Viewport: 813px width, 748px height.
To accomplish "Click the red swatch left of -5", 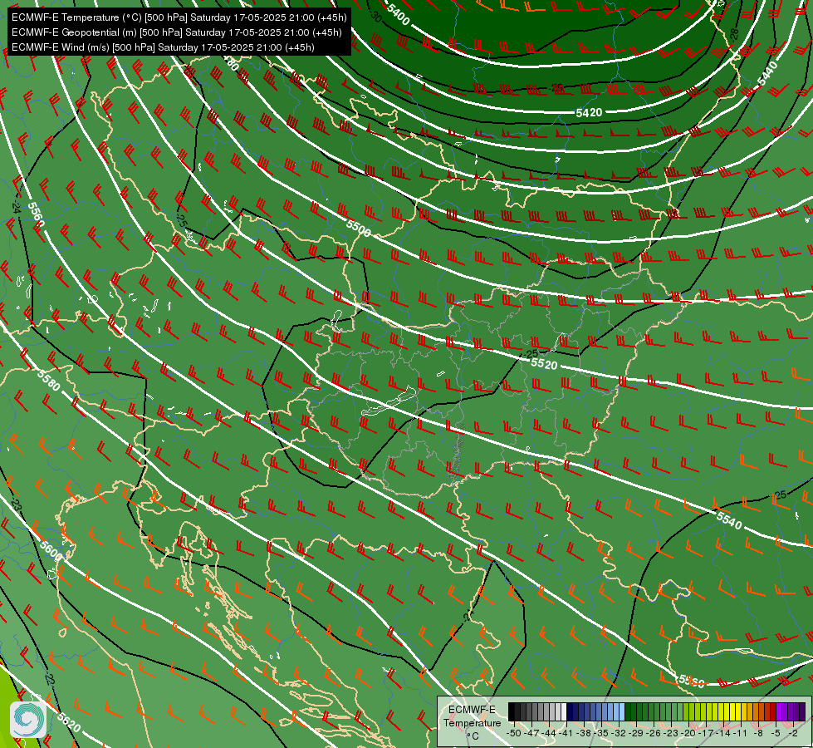I will click(773, 711).
